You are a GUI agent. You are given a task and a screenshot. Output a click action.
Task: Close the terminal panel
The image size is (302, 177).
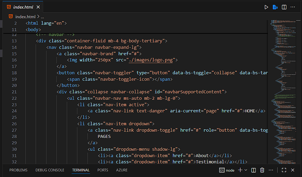coord(293,170)
